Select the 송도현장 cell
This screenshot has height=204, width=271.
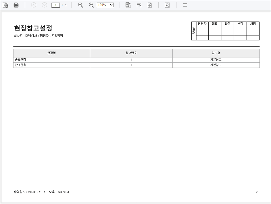[51, 60]
